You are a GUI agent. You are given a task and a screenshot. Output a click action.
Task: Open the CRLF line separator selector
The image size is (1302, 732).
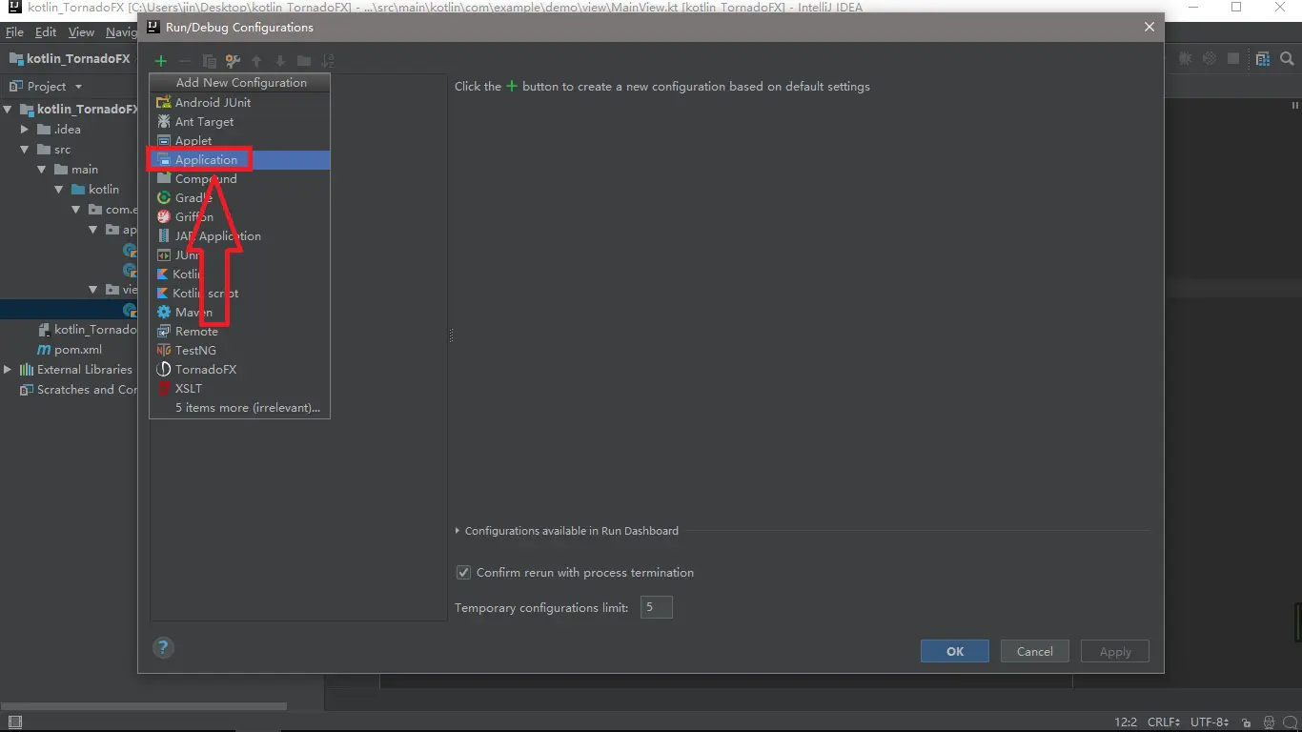(1164, 722)
